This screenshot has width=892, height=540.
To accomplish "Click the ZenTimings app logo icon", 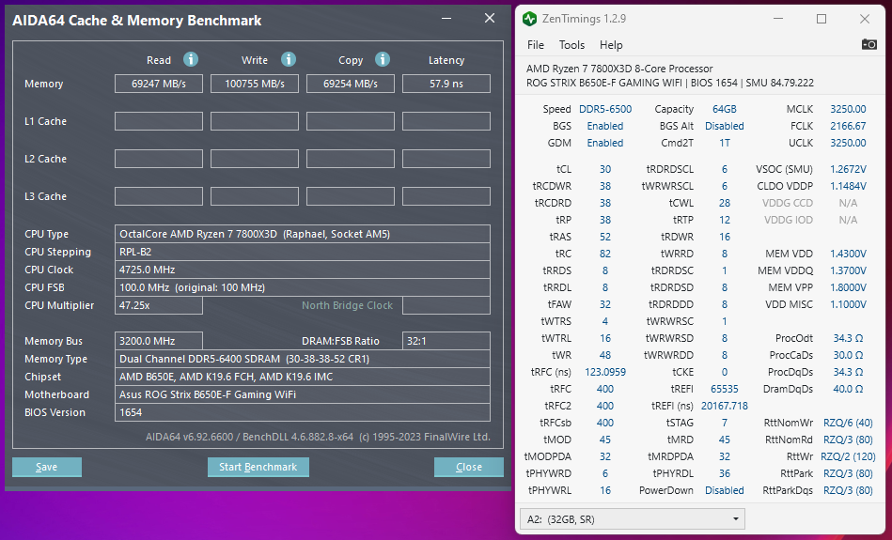I will click(529, 19).
